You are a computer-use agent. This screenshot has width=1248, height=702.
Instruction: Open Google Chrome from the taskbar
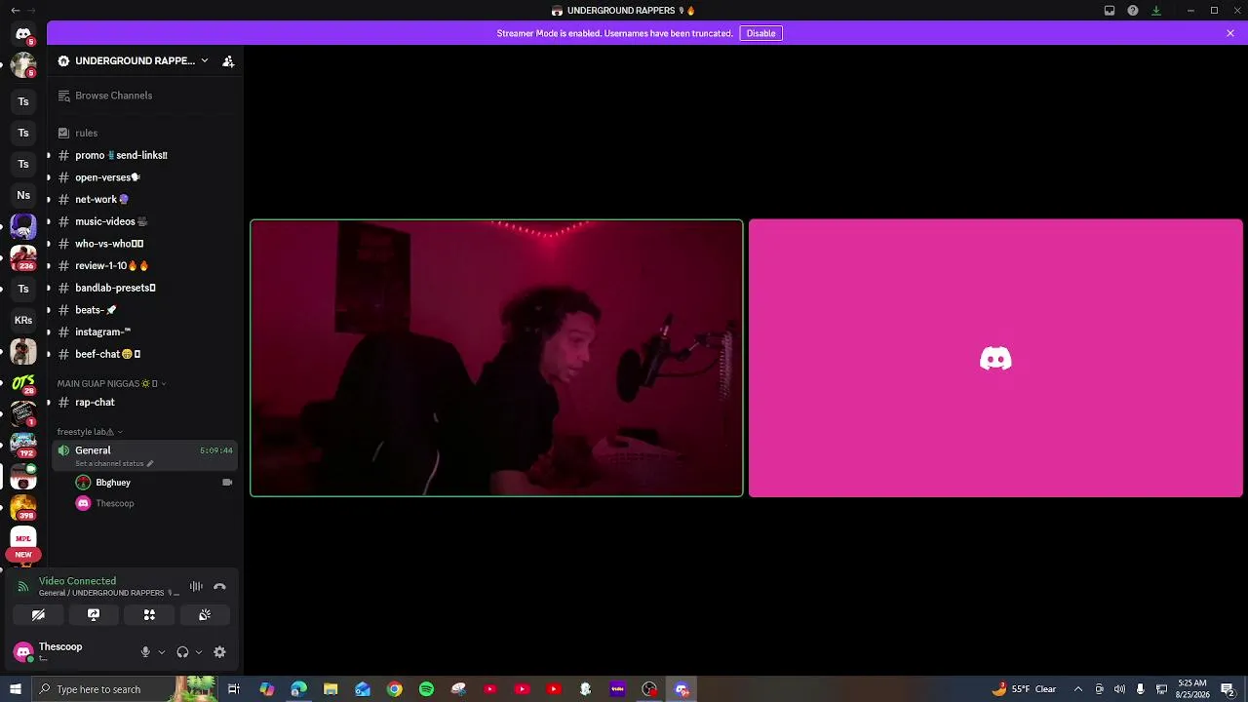click(394, 689)
